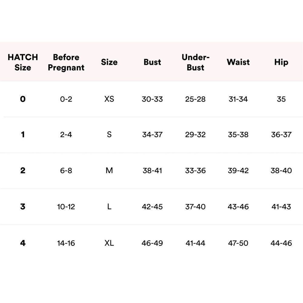Click the XS size cell
Screen dimensions: 303x303
pos(109,99)
